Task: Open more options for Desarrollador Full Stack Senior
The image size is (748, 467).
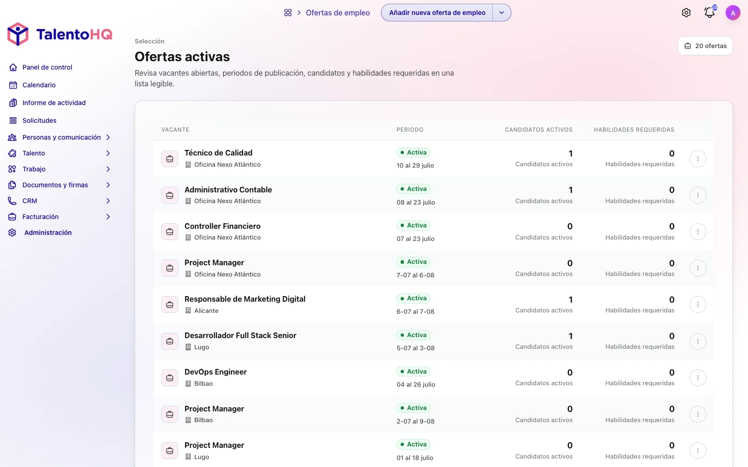Action: click(x=698, y=341)
